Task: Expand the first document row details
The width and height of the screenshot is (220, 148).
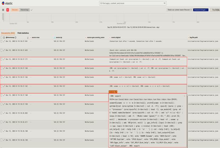Action: click(4, 41)
